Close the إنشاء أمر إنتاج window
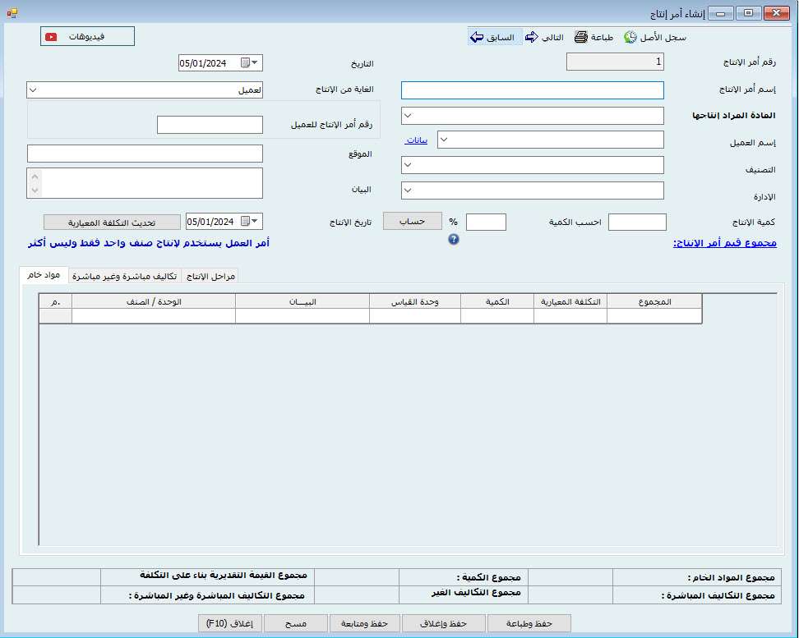 click(x=777, y=13)
